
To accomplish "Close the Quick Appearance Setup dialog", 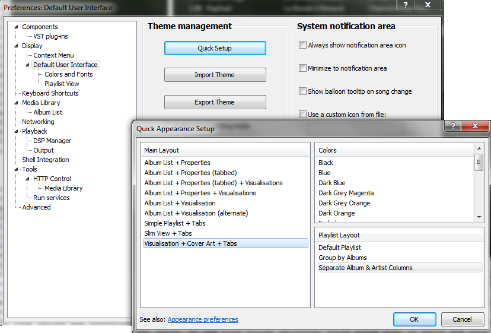I will tap(475, 126).
